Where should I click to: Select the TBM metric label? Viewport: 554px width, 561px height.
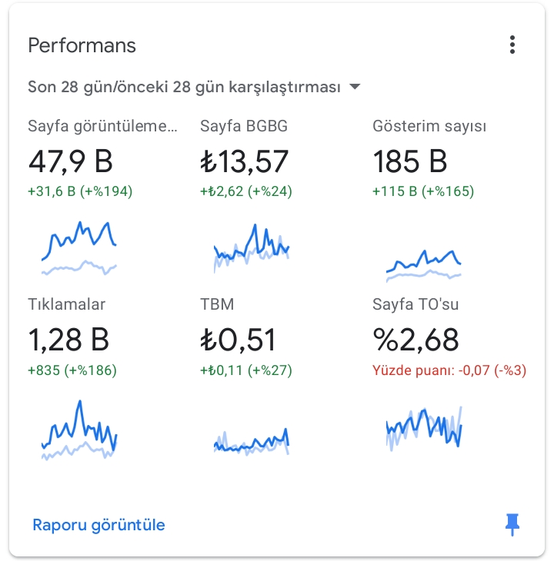point(217,304)
